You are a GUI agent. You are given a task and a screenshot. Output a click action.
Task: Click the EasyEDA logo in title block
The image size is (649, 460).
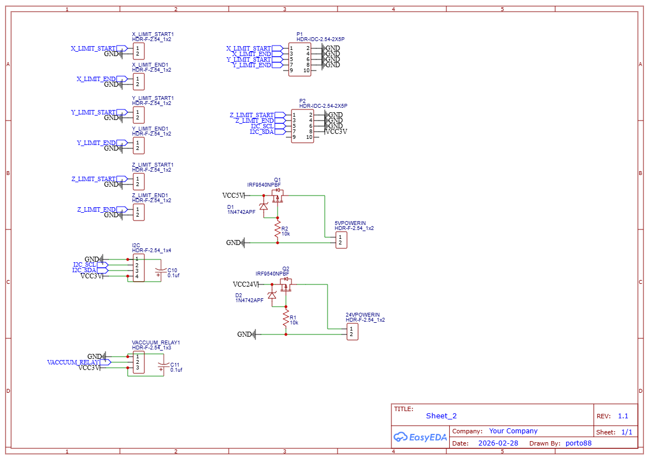tap(420, 437)
